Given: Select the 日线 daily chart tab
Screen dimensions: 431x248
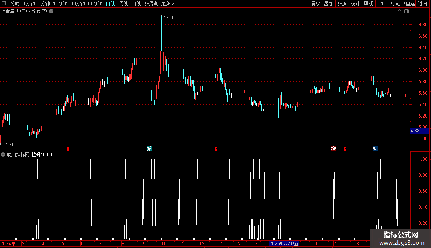Looking at the screenshot, I should tap(111, 3).
